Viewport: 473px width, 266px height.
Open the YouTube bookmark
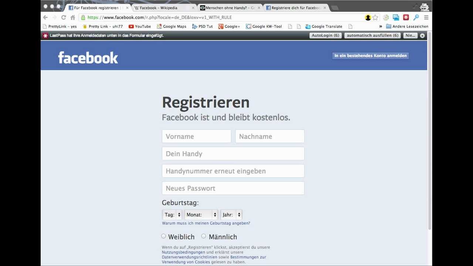[x=140, y=26]
